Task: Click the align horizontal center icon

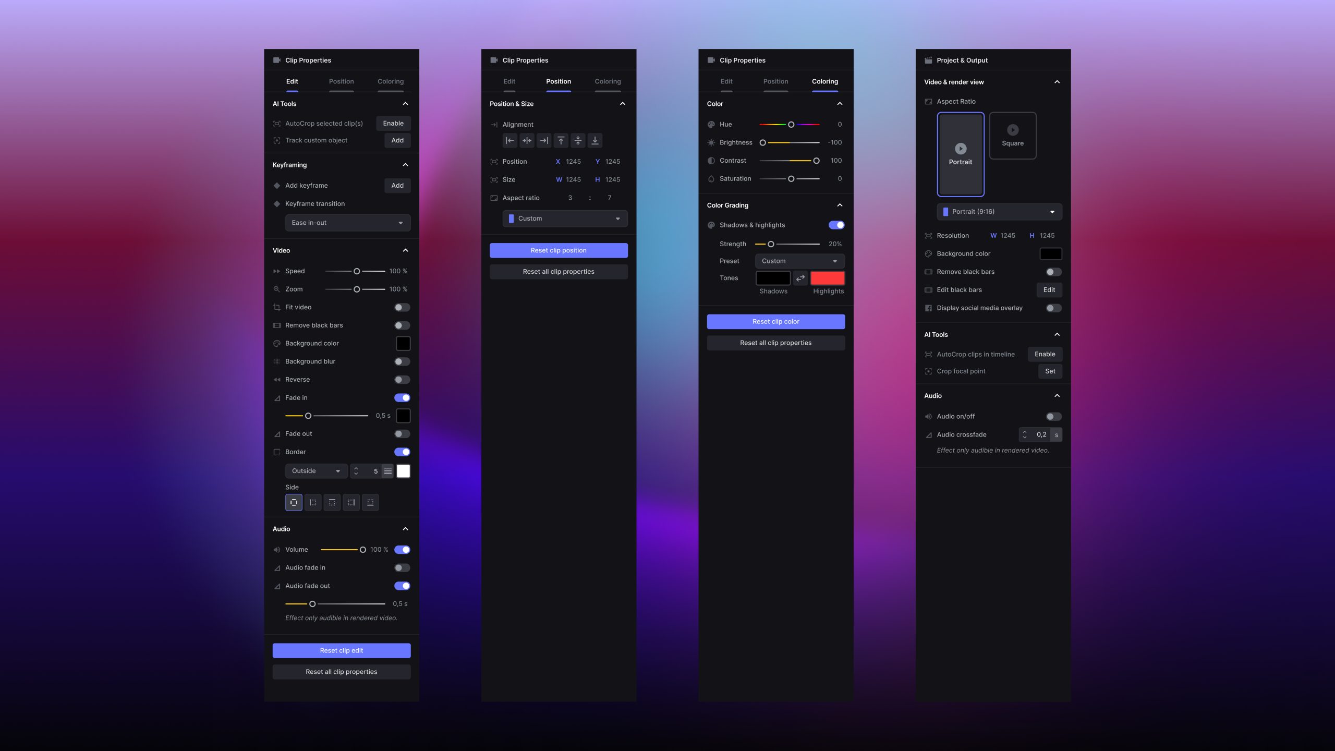Action: pos(527,140)
